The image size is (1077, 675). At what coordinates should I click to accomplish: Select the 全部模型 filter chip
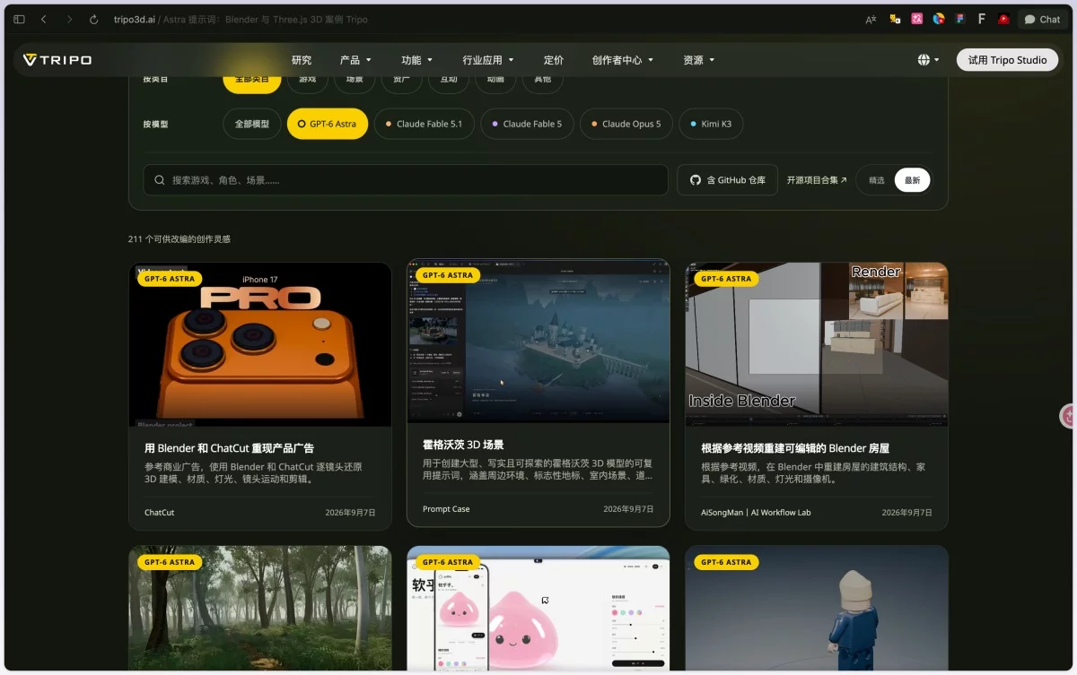pyautogui.click(x=252, y=124)
